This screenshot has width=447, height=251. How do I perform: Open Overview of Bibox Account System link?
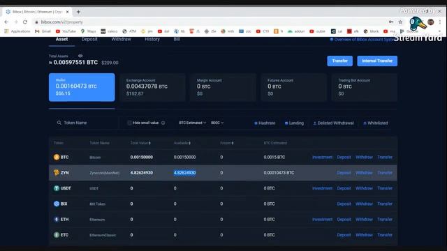click(x=363, y=40)
